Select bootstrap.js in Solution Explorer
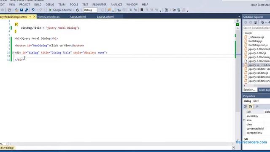 [255, 41]
